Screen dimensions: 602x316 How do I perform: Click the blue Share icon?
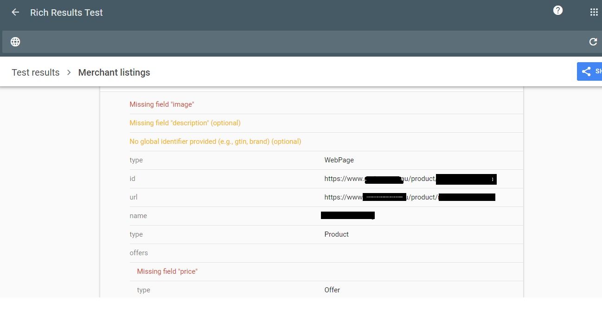[x=585, y=71]
